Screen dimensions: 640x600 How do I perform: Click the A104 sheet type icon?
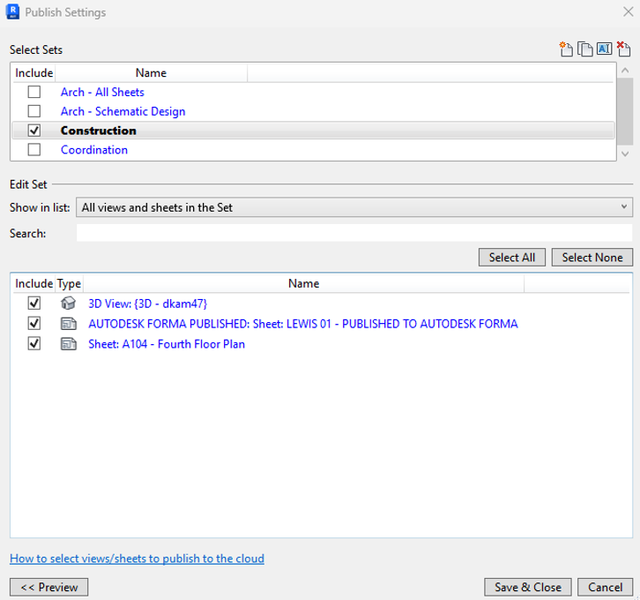(69, 344)
